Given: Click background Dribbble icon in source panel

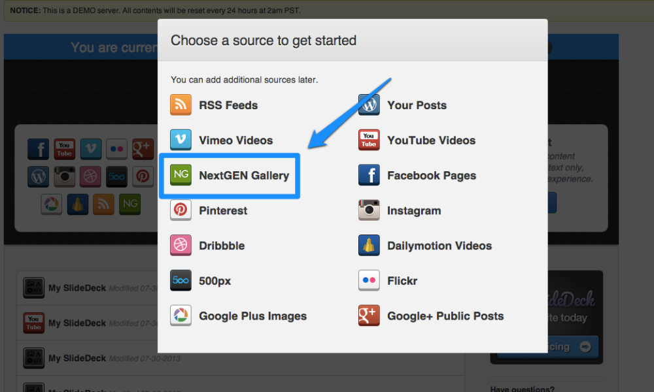Looking at the screenshot, I should tap(91, 176).
